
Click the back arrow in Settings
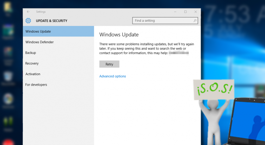[x=28, y=12]
